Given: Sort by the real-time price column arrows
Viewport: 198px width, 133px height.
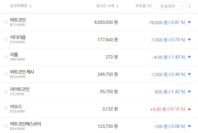Looking at the screenshot, I should click(118, 6).
